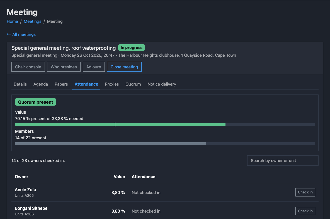330x219 pixels.
Task: Click the Value column header
Action: tap(119, 177)
